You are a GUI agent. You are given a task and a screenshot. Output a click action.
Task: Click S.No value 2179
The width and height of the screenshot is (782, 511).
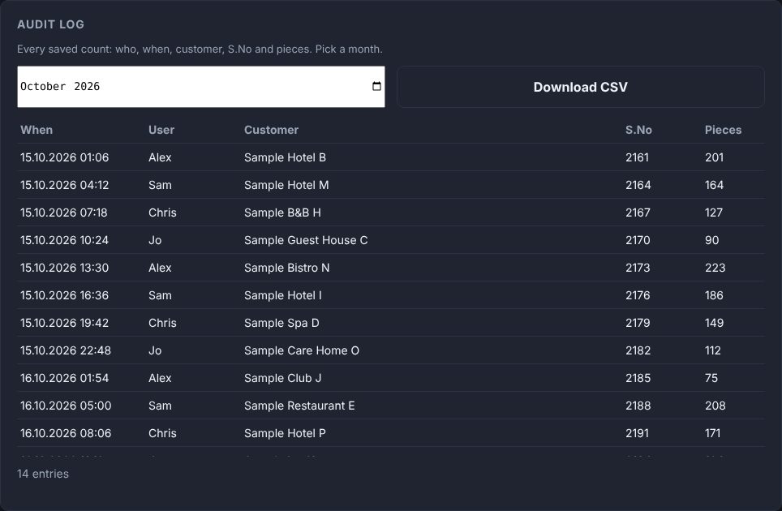(638, 323)
